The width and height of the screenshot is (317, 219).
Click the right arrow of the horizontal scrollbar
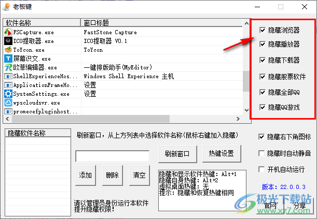(x=238, y=119)
